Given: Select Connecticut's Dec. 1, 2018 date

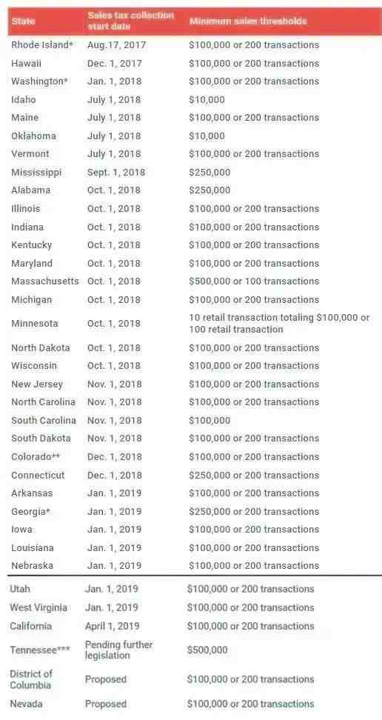Looking at the screenshot, I should (x=115, y=476).
